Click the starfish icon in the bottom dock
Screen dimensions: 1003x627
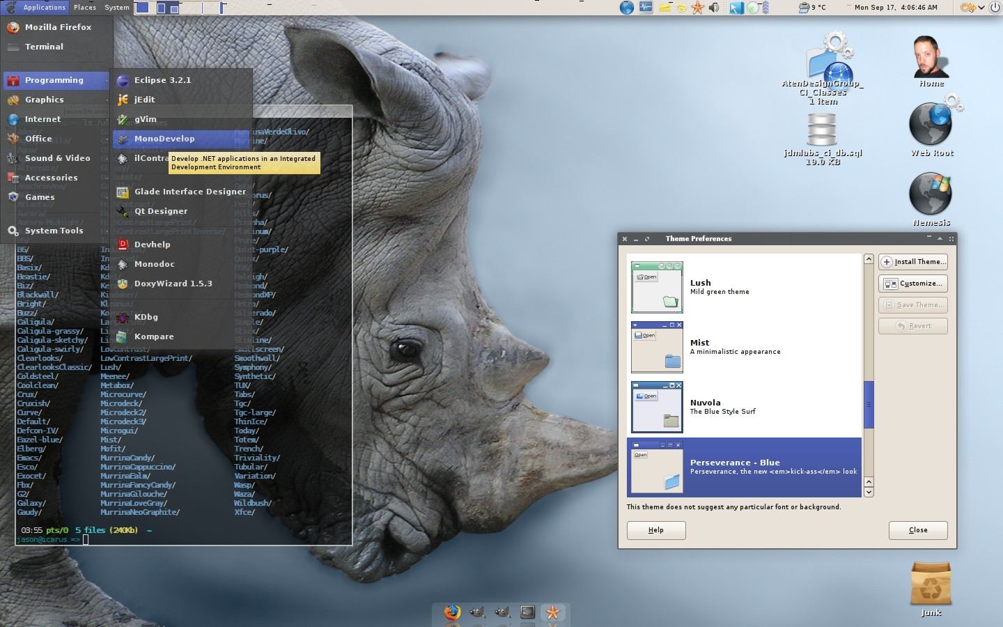click(x=553, y=612)
